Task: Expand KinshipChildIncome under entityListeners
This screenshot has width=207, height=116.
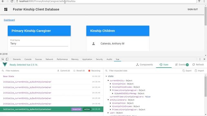Action: 111,106
